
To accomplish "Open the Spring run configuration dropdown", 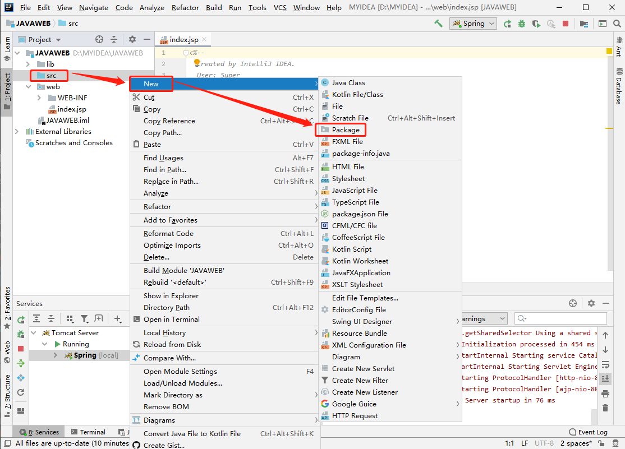I will [x=473, y=24].
